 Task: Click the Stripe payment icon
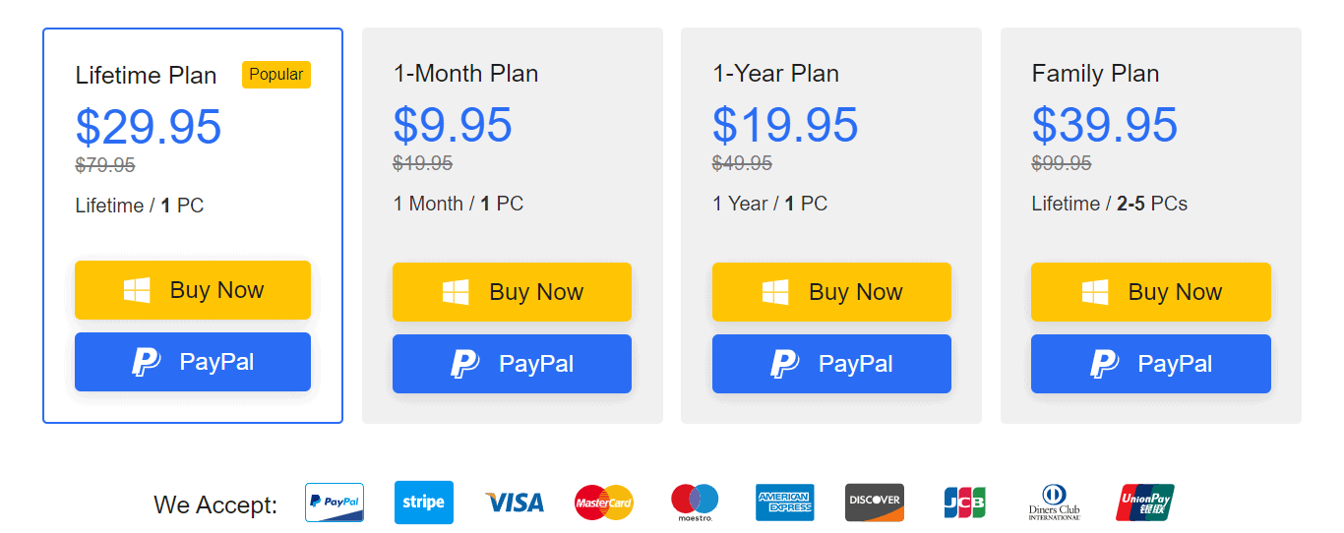coord(424,503)
